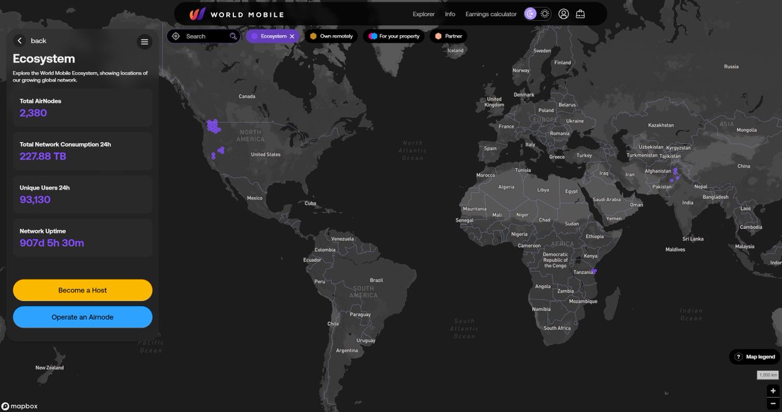The image size is (782, 412).
Task: Click the shopping bag icon in the header
Action: [580, 13]
